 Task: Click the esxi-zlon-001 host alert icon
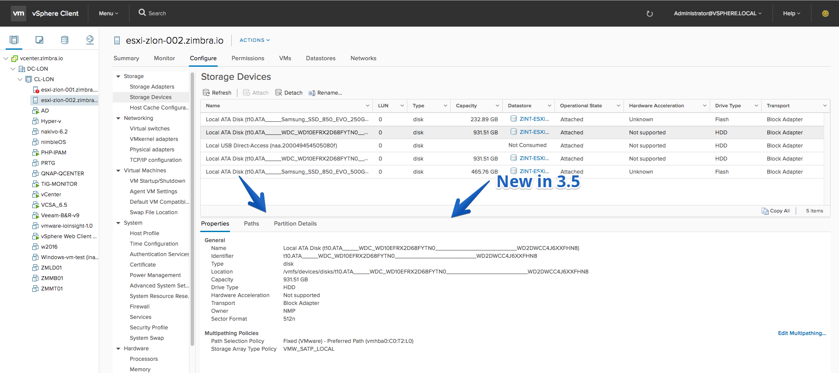click(x=36, y=90)
